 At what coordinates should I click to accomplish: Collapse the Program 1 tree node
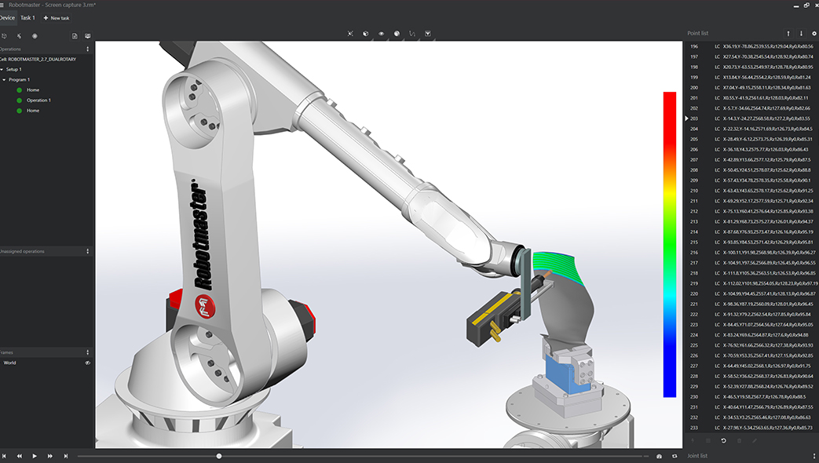pos(4,80)
